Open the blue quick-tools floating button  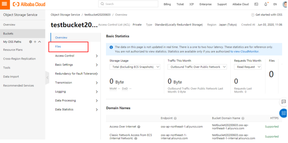(x=284, y=113)
